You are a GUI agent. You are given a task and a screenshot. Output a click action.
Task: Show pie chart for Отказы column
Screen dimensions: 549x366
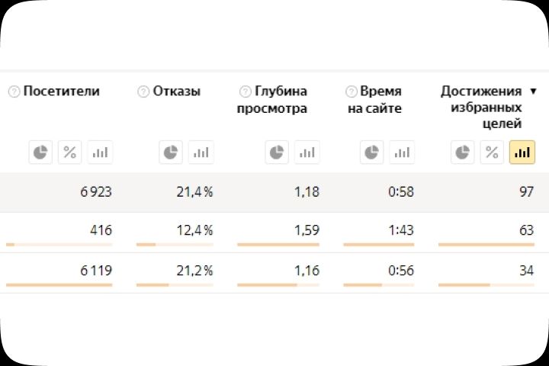coord(171,152)
